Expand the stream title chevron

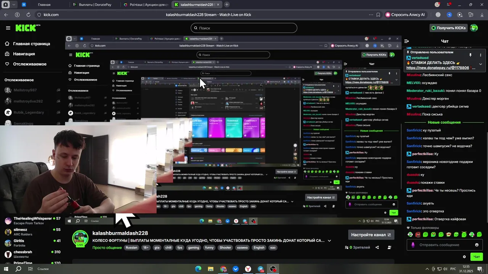(x=329, y=241)
